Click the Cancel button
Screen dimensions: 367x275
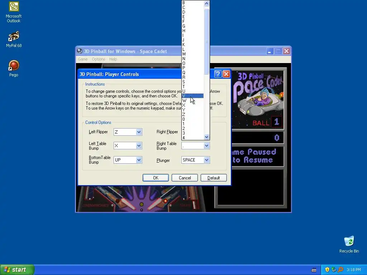click(x=185, y=178)
